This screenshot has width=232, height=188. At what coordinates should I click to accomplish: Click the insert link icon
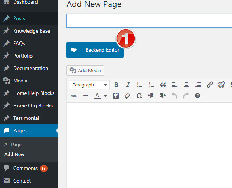(210, 85)
